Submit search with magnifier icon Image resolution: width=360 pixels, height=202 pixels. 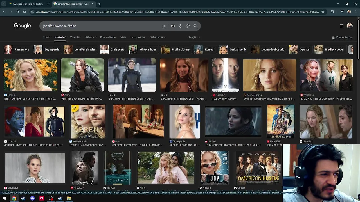[195, 26]
